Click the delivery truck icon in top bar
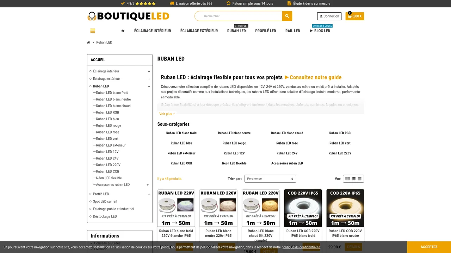451x253 pixels. pos(172,4)
